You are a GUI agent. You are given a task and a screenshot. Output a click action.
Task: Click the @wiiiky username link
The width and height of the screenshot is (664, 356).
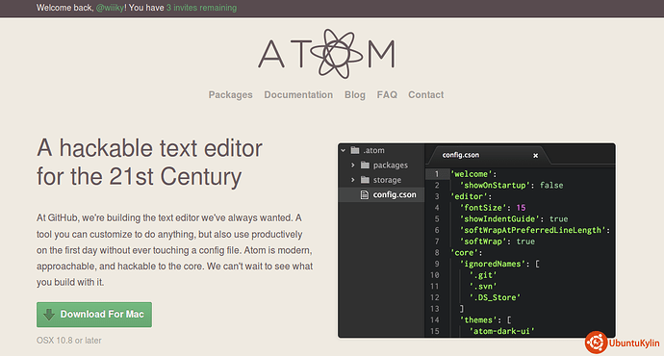pos(110,8)
